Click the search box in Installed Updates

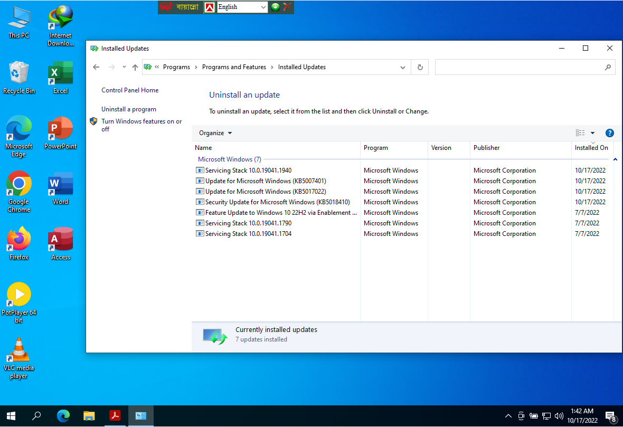click(520, 67)
